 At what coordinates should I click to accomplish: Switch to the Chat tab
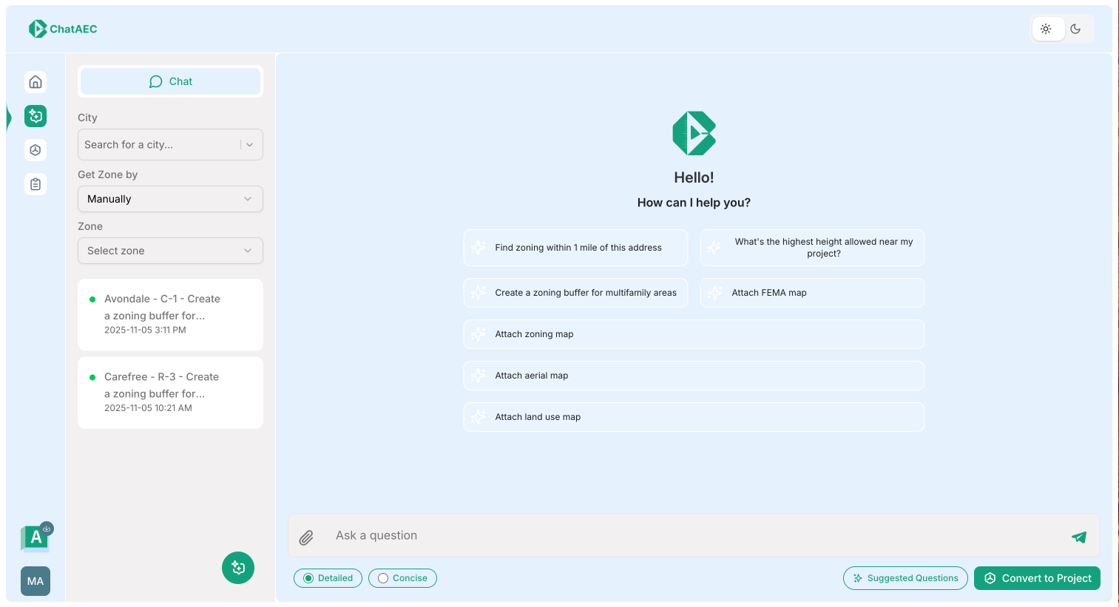(x=170, y=81)
